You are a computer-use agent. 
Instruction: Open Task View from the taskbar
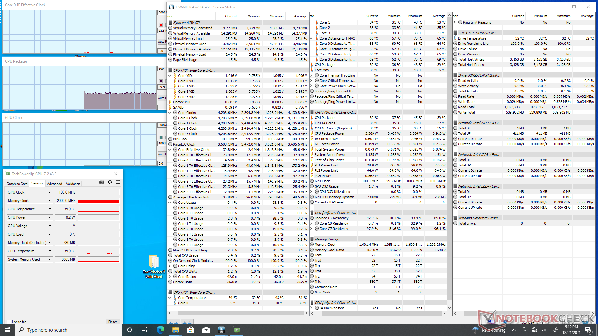click(145, 330)
